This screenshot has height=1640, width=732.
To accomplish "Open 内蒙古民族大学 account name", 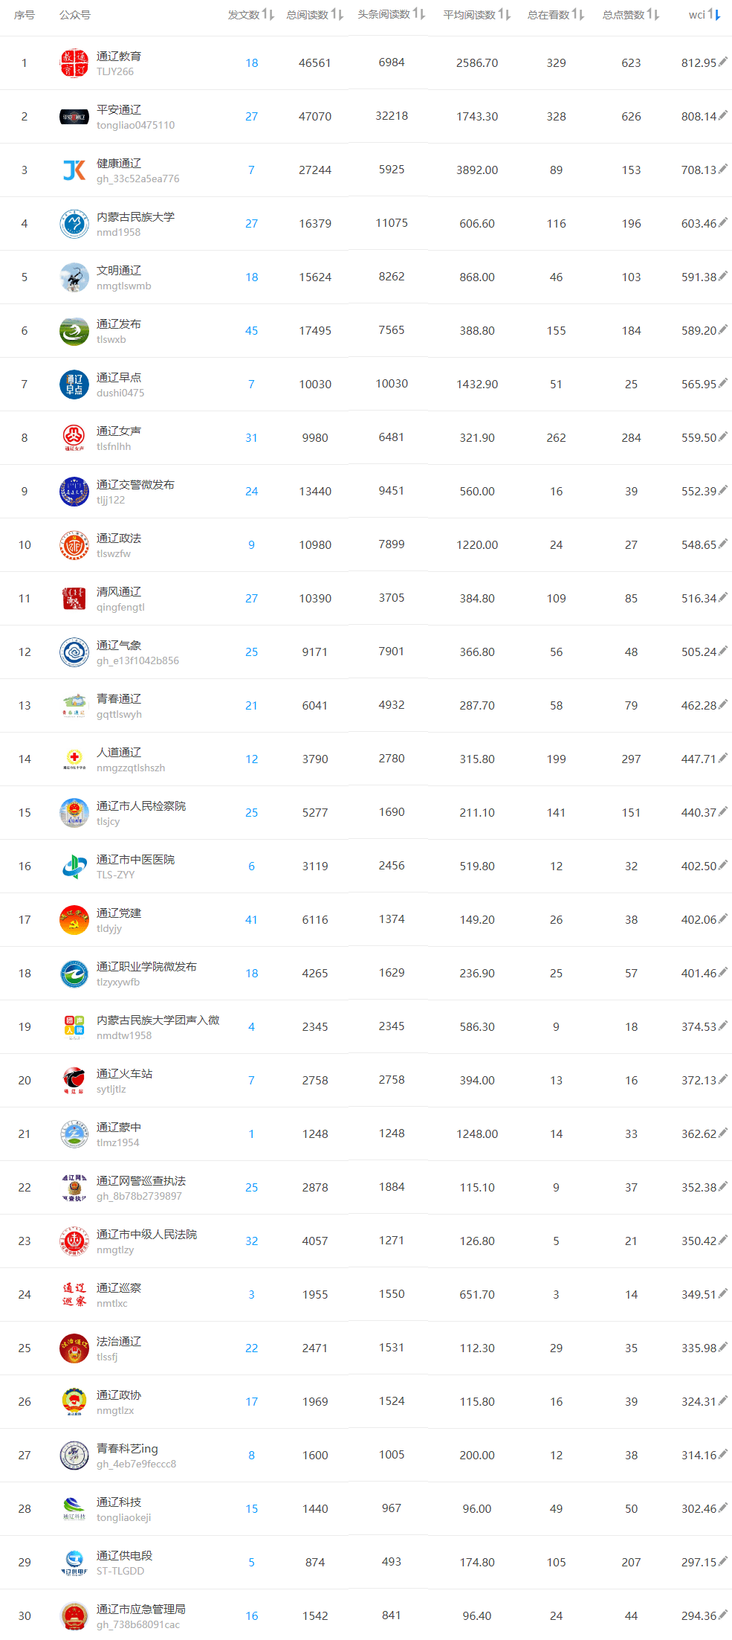I will pos(135,216).
